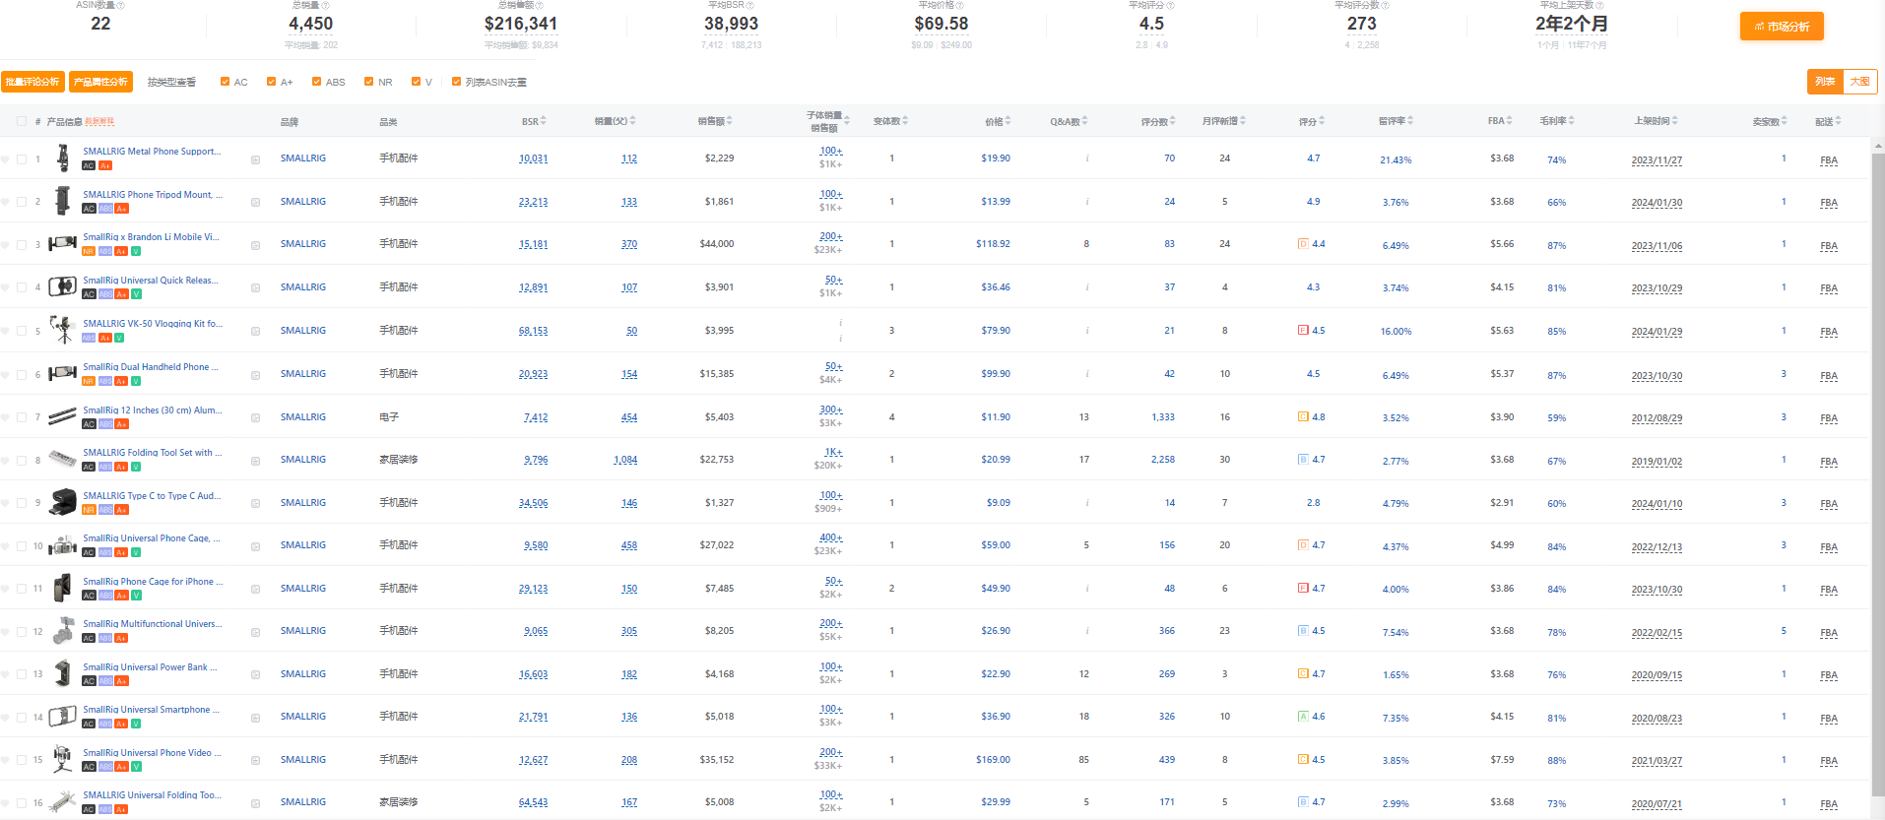The width and height of the screenshot is (1885, 820).
Task: Check the select-all checkbox in table header
Action: point(22,122)
